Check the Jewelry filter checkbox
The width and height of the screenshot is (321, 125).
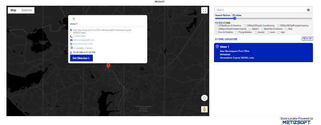tap(255, 32)
